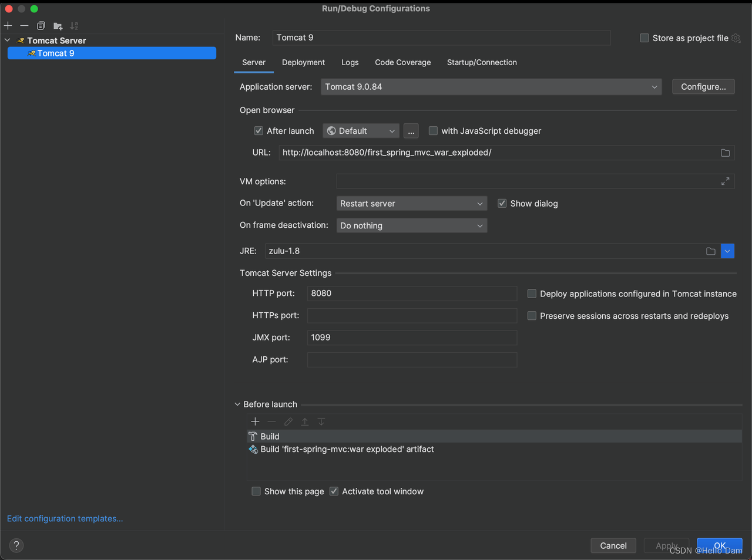Collapse the Before launch section
The image size is (752, 560).
click(237, 404)
